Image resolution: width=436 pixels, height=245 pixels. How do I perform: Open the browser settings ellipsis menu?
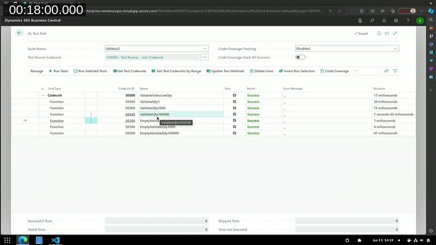tap(421, 11)
